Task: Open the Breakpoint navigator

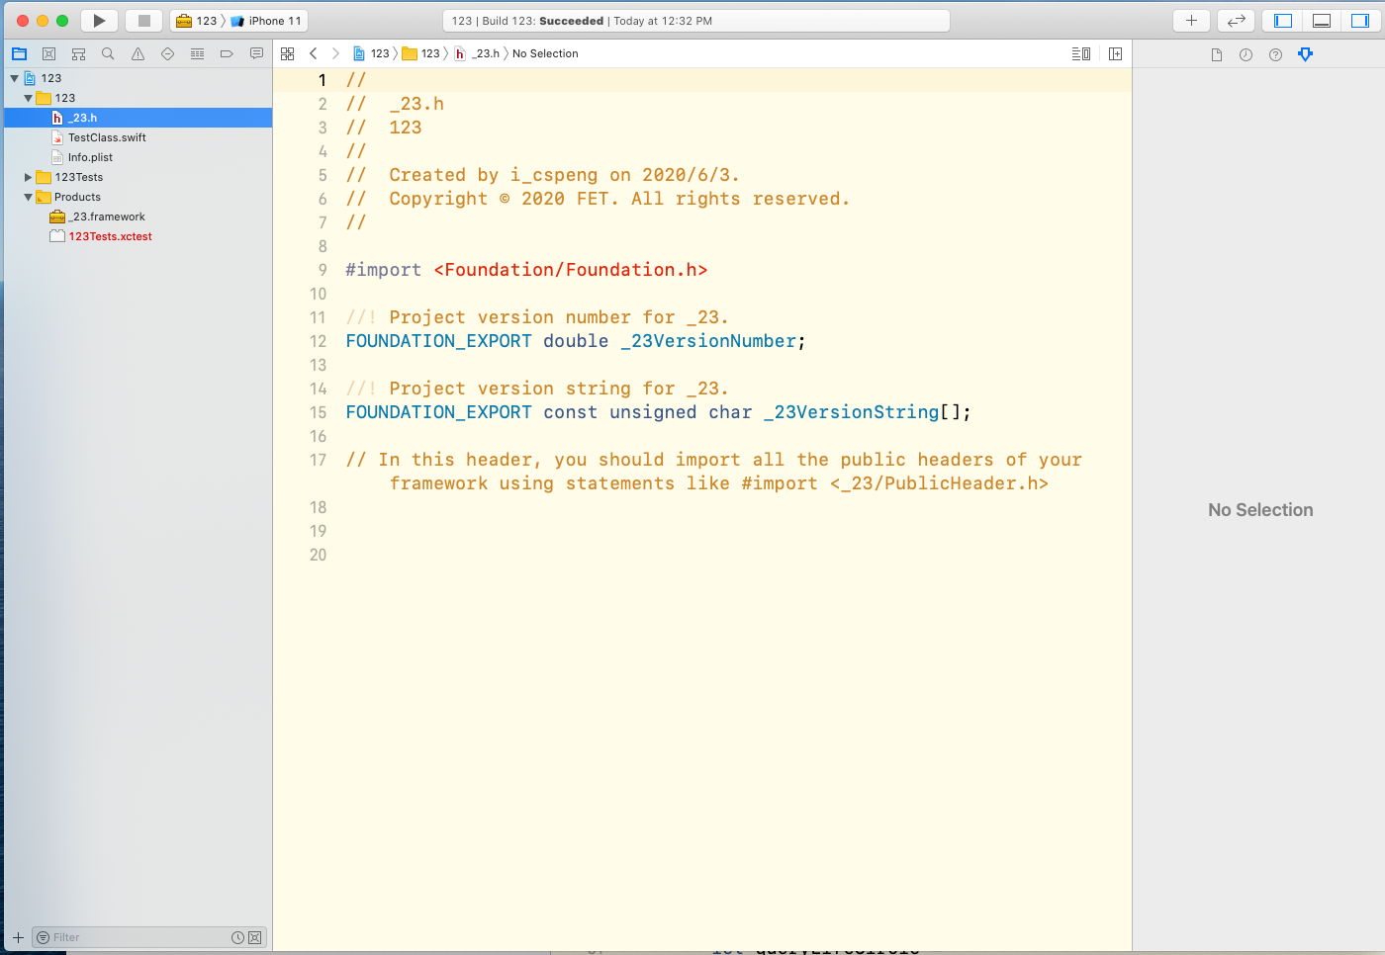Action: coord(227,53)
